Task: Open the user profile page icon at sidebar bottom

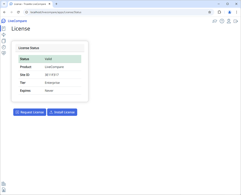Action: (x=4, y=190)
